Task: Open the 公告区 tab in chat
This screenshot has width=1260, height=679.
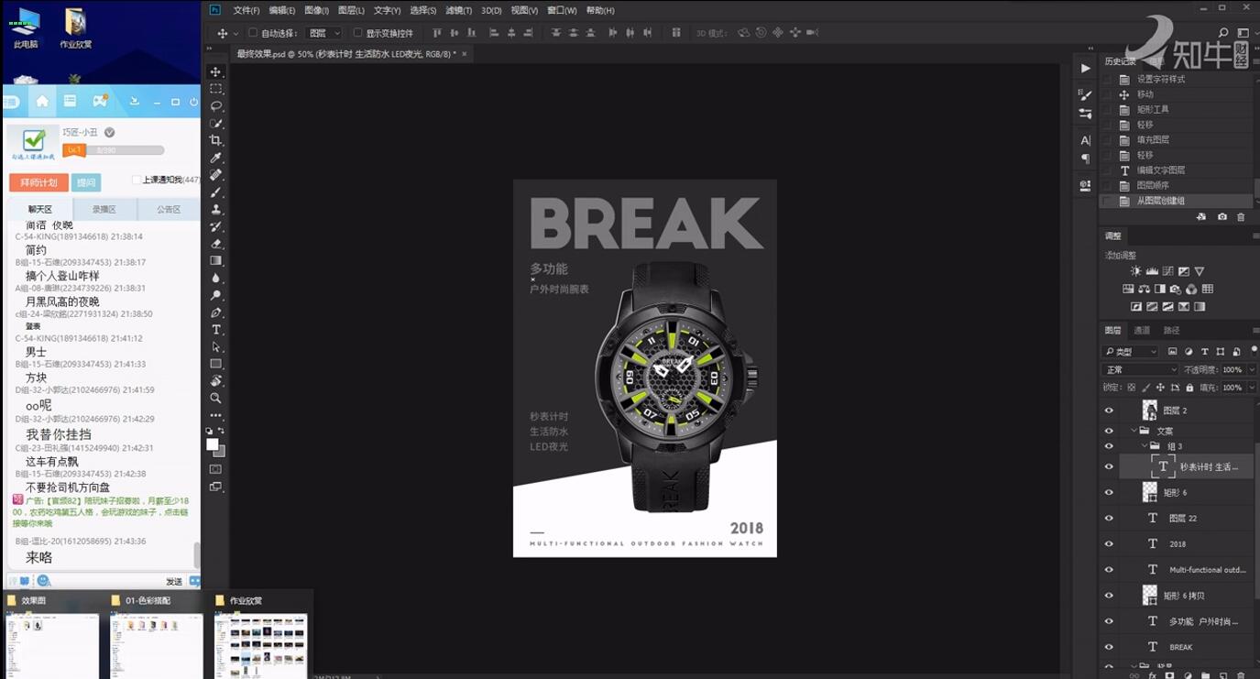Action: click(169, 210)
